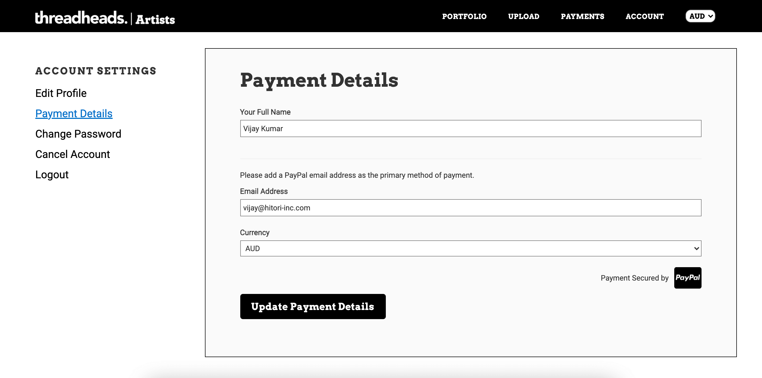The height and width of the screenshot is (378, 762).
Task: Click the Payment Details heading
Action: (x=319, y=80)
